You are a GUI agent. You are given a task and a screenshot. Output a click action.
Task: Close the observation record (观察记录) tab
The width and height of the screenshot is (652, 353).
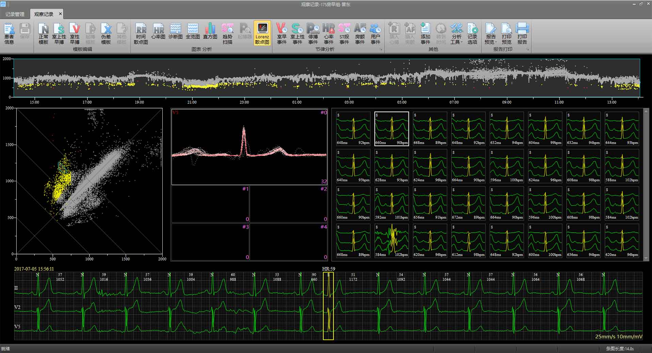click(x=60, y=14)
